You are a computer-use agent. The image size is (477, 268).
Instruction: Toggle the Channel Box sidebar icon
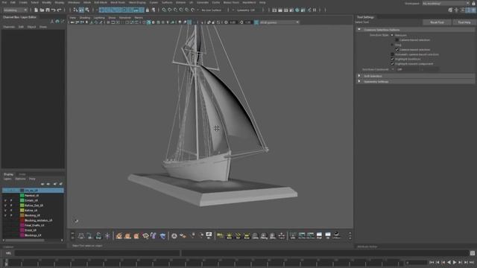474,10
